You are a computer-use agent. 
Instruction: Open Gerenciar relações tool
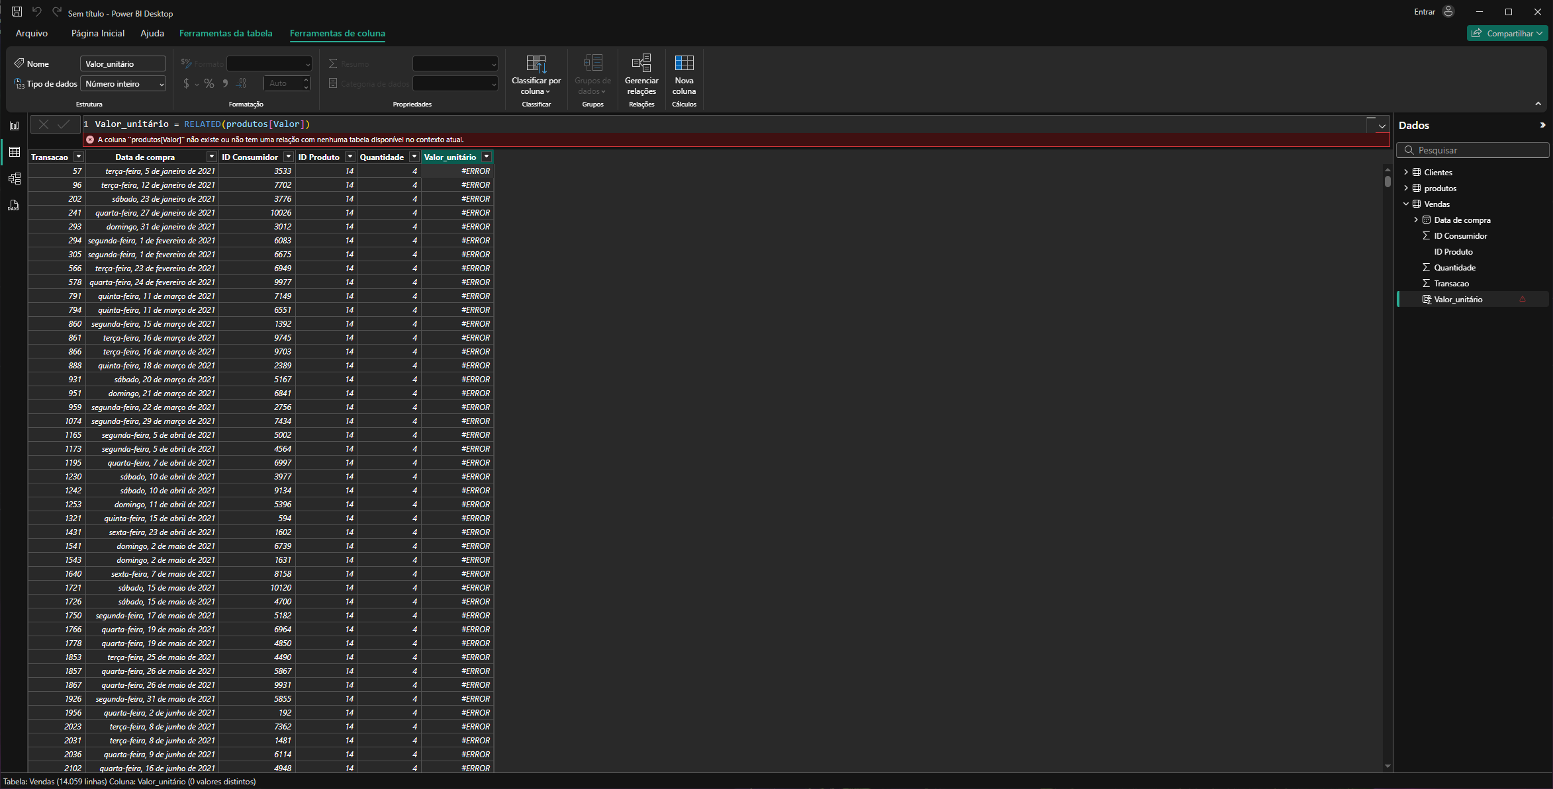click(641, 75)
